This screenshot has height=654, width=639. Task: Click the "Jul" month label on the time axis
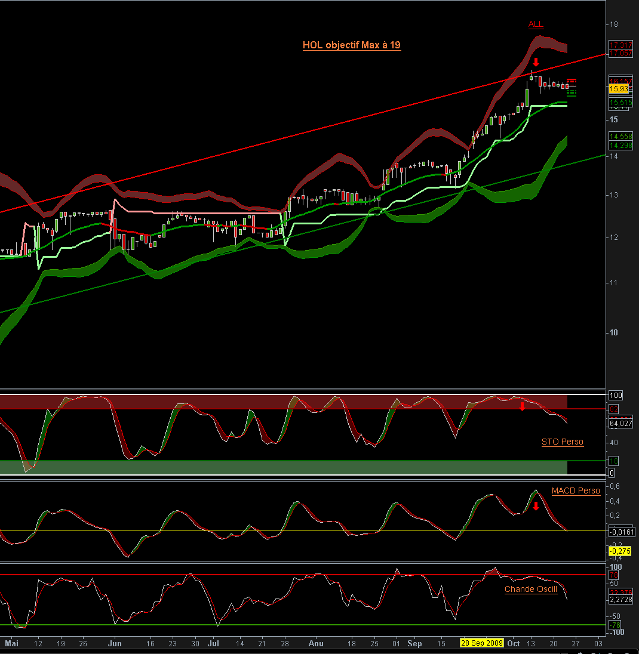point(213,644)
